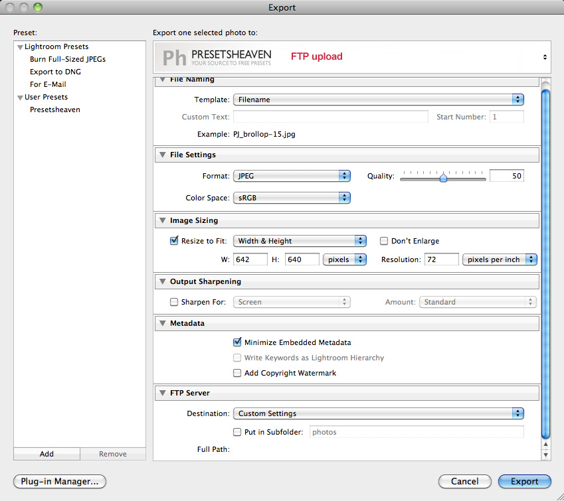Select the For E-Mail preset
564x501 pixels.
(x=48, y=84)
